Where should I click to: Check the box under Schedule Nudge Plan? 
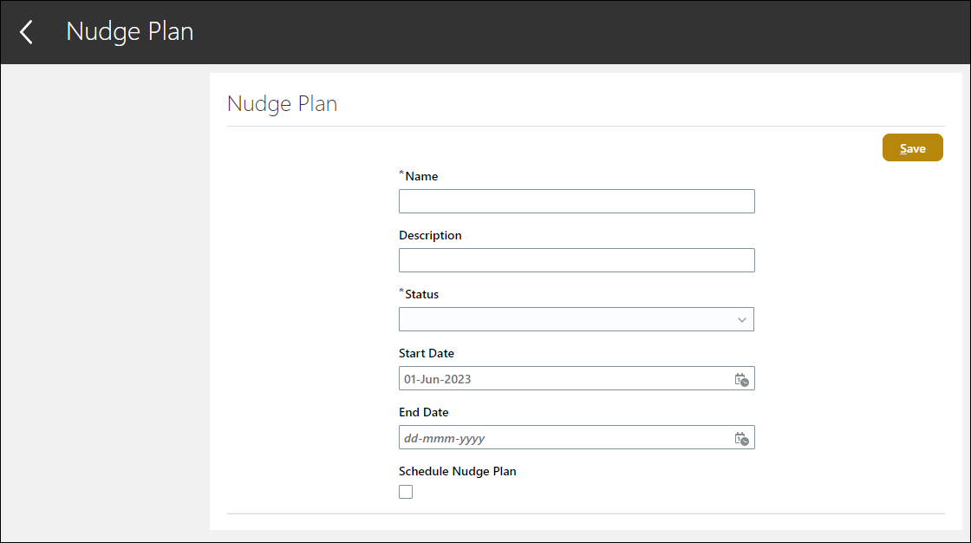[405, 491]
